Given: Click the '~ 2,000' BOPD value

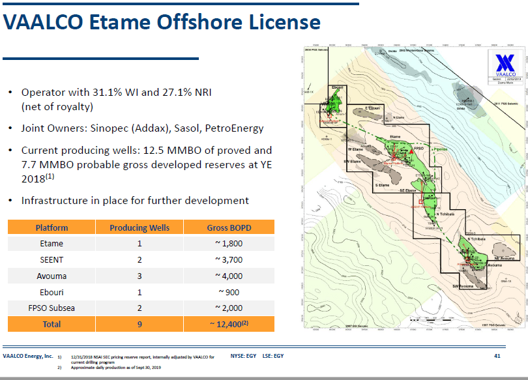Looking at the screenshot, I should 229,308.
